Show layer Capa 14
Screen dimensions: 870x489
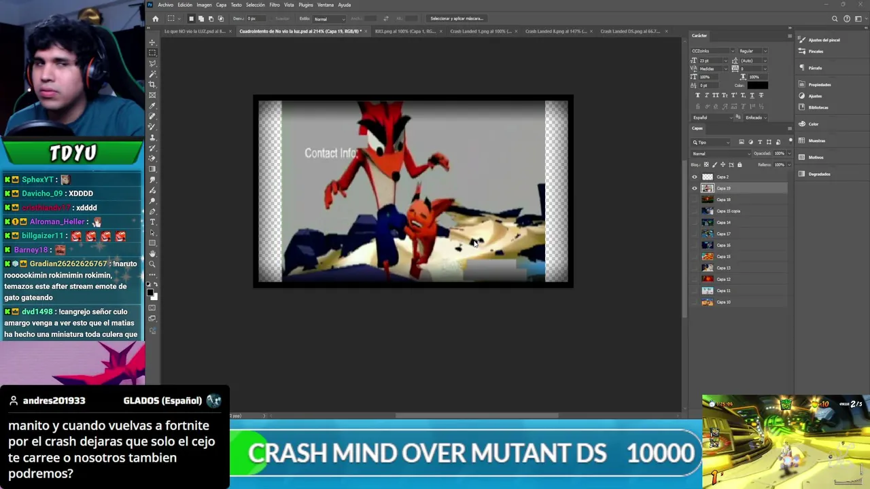pyautogui.click(x=695, y=223)
